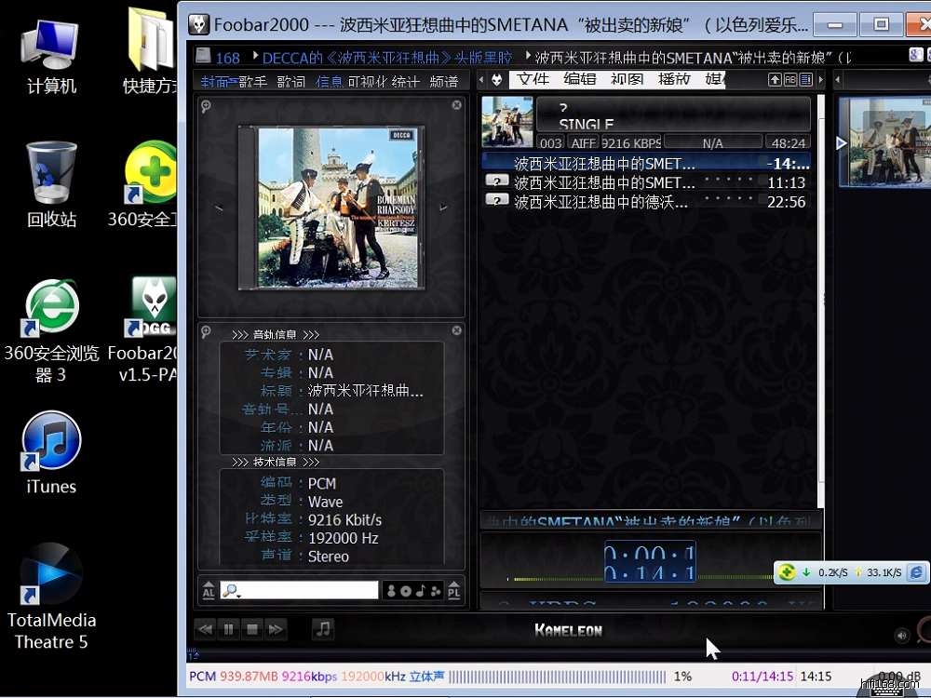The height and width of the screenshot is (698, 931).
Task: Go back to the previous track
Action: point(205,630)
